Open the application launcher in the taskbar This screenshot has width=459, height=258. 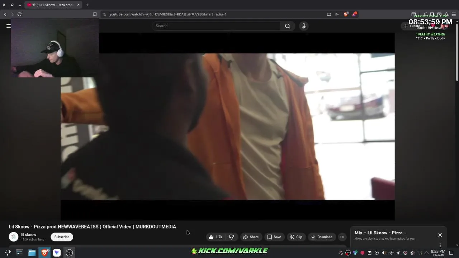click(8, 253)
